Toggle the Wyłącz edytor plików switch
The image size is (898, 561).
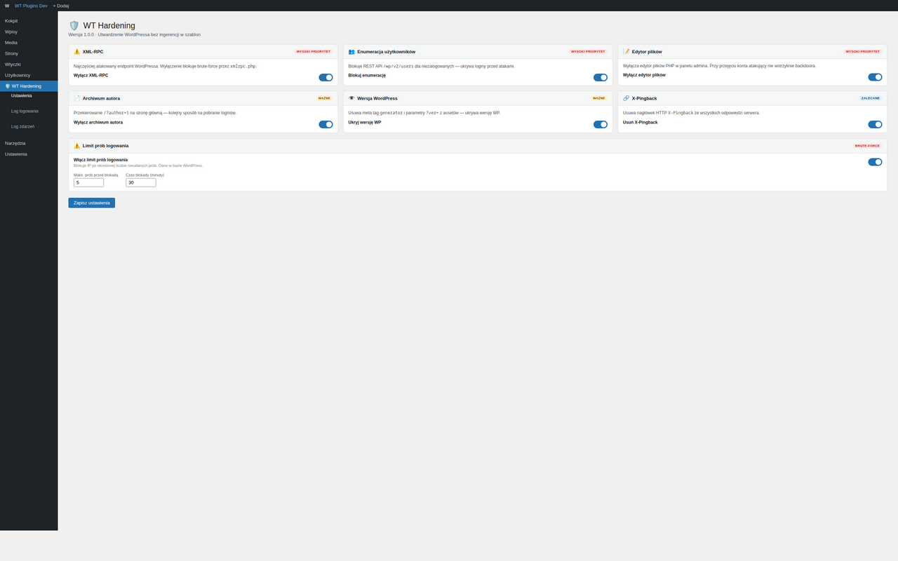coord(875,77)
